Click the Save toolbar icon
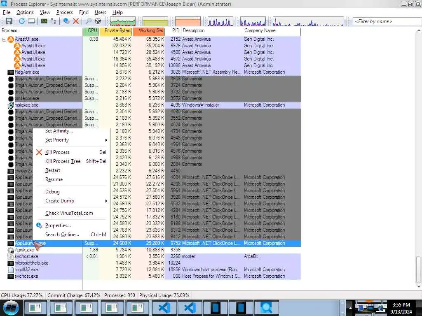 click(9, 21)
